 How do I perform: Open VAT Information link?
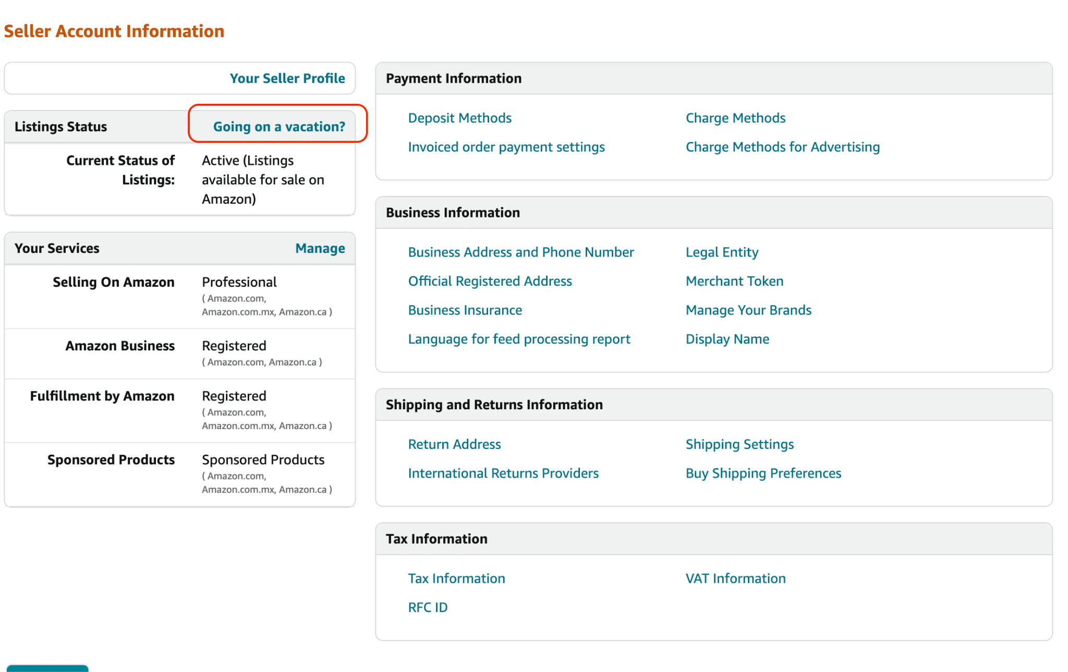735,579
